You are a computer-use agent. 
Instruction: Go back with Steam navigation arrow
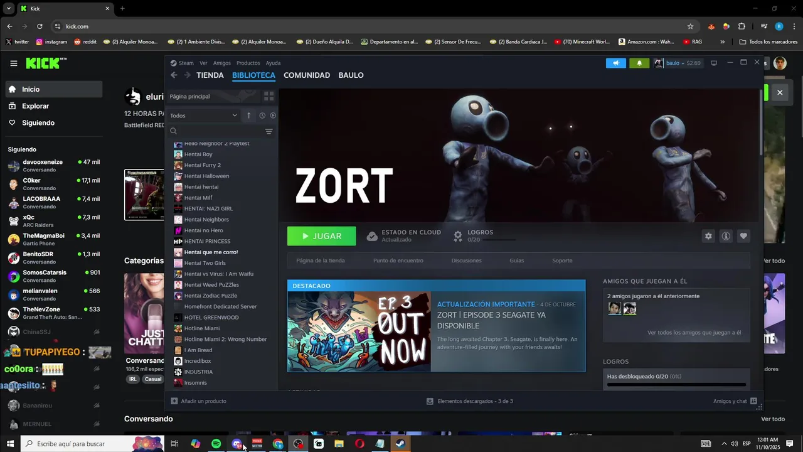[174, 75]
